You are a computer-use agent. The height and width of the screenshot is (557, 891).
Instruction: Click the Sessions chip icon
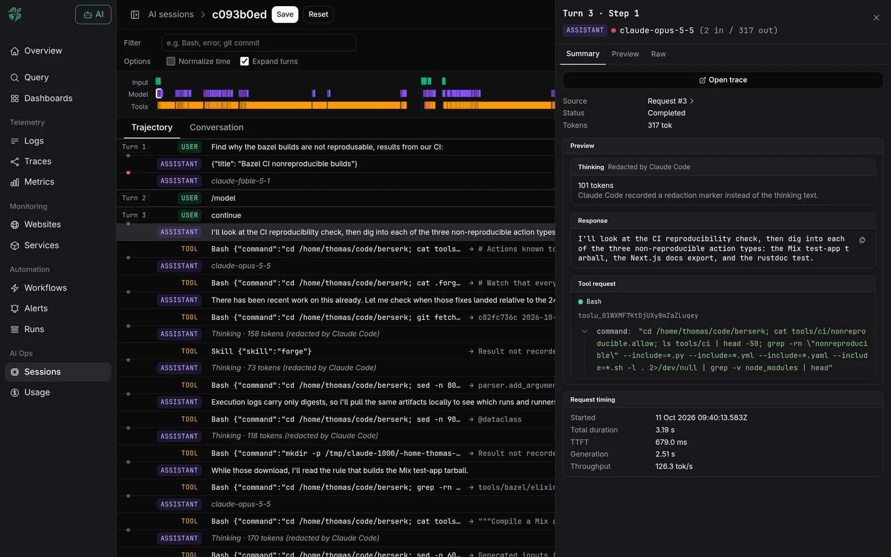(15, 372)
